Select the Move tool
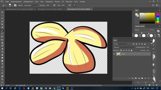161x90 pixels. [2, 12]
